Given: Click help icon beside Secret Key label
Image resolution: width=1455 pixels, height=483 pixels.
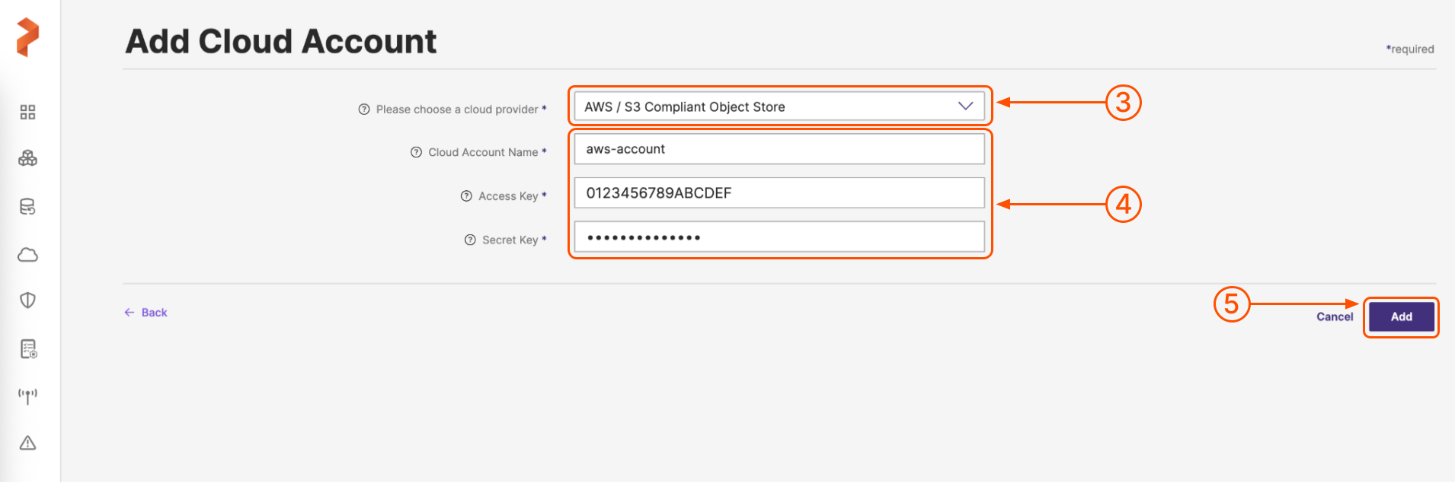Looking at the screenshot, I should [x=470, y=240].
